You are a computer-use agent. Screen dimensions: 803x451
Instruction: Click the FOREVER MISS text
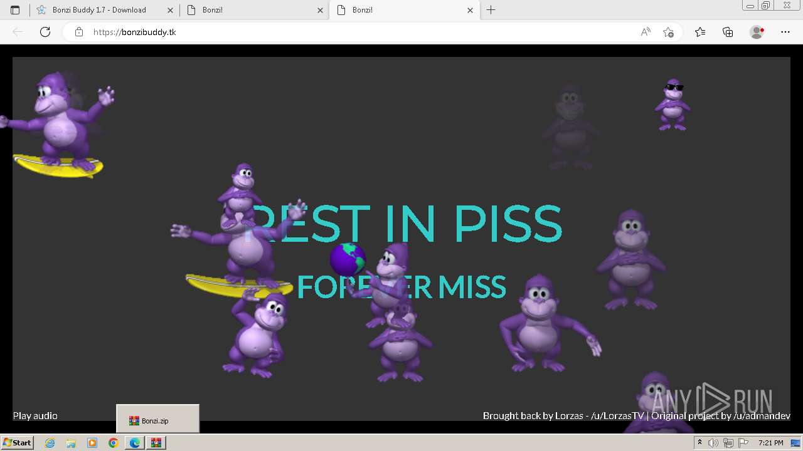401,287
